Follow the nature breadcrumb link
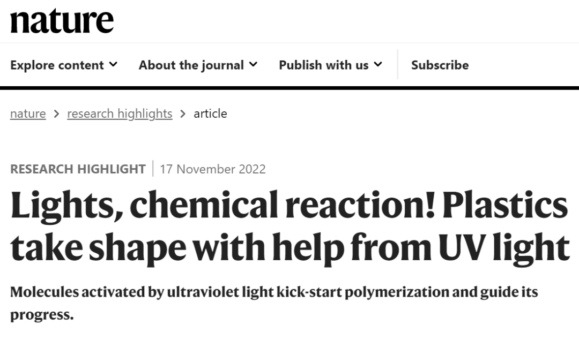 point(28,114)
